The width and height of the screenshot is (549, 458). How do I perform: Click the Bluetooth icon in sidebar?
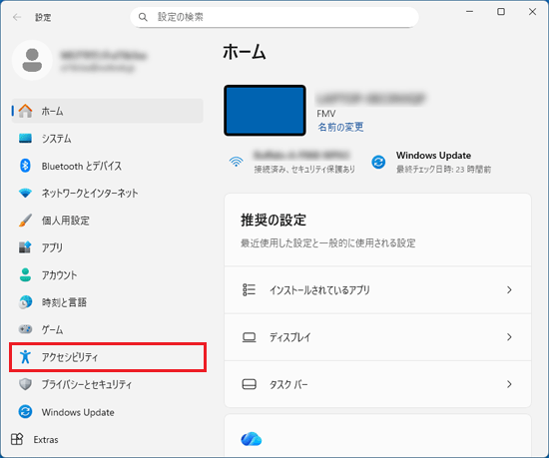(x=25, y=166)
